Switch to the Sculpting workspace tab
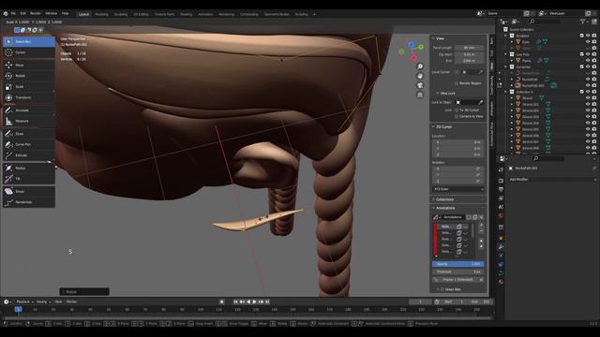600x337 pixels. 121,14
